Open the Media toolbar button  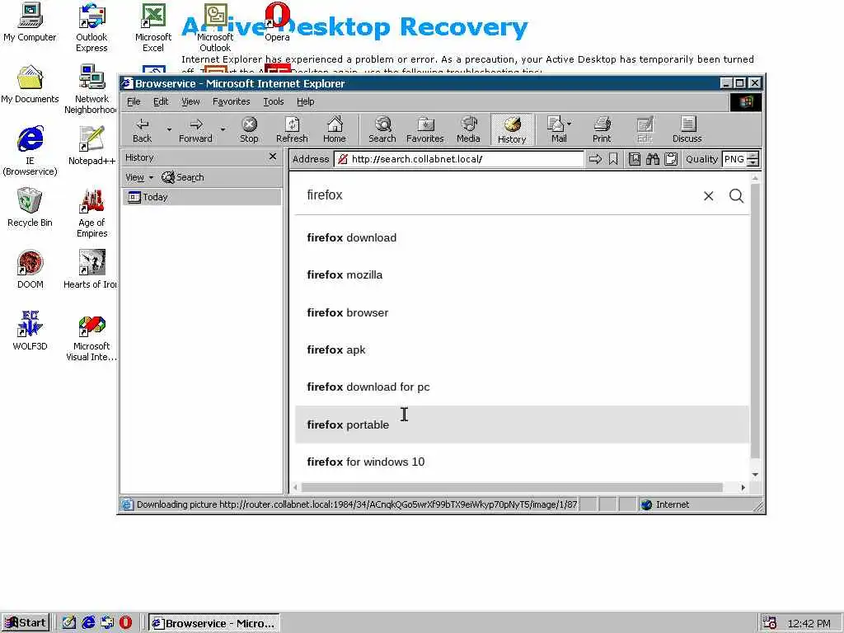[x=468, y=129]
